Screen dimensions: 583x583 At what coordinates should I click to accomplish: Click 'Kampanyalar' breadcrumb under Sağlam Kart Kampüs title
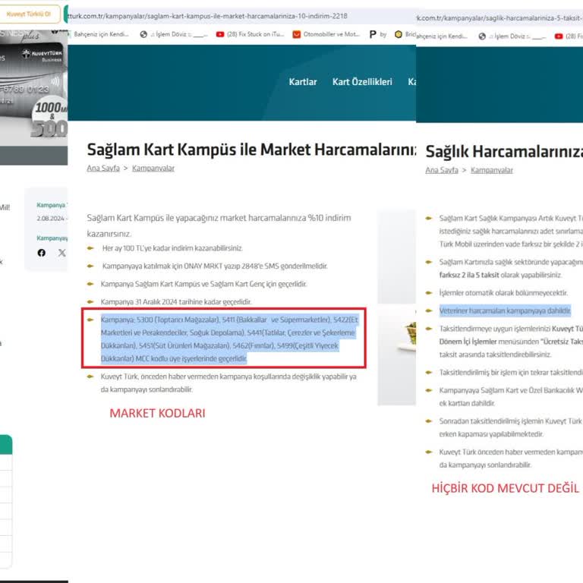click(153, 168)
